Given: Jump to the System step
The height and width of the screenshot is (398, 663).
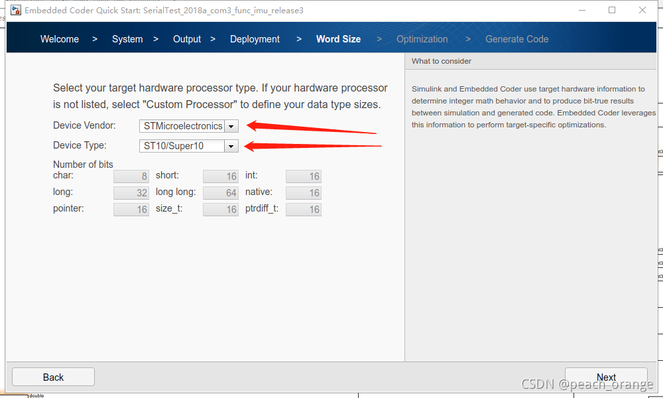Looking at the screenshot, I should pyautogui.click(x=127, y=39).
